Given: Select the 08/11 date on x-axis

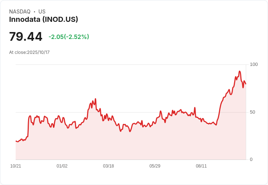Looking at the screenshot, I should point(201,166).
